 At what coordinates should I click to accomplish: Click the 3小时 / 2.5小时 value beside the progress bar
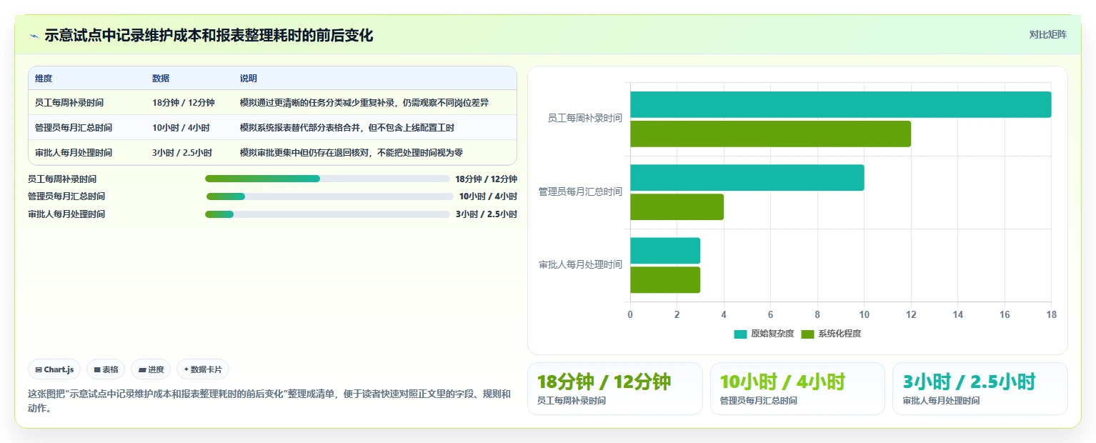(487, 214)
